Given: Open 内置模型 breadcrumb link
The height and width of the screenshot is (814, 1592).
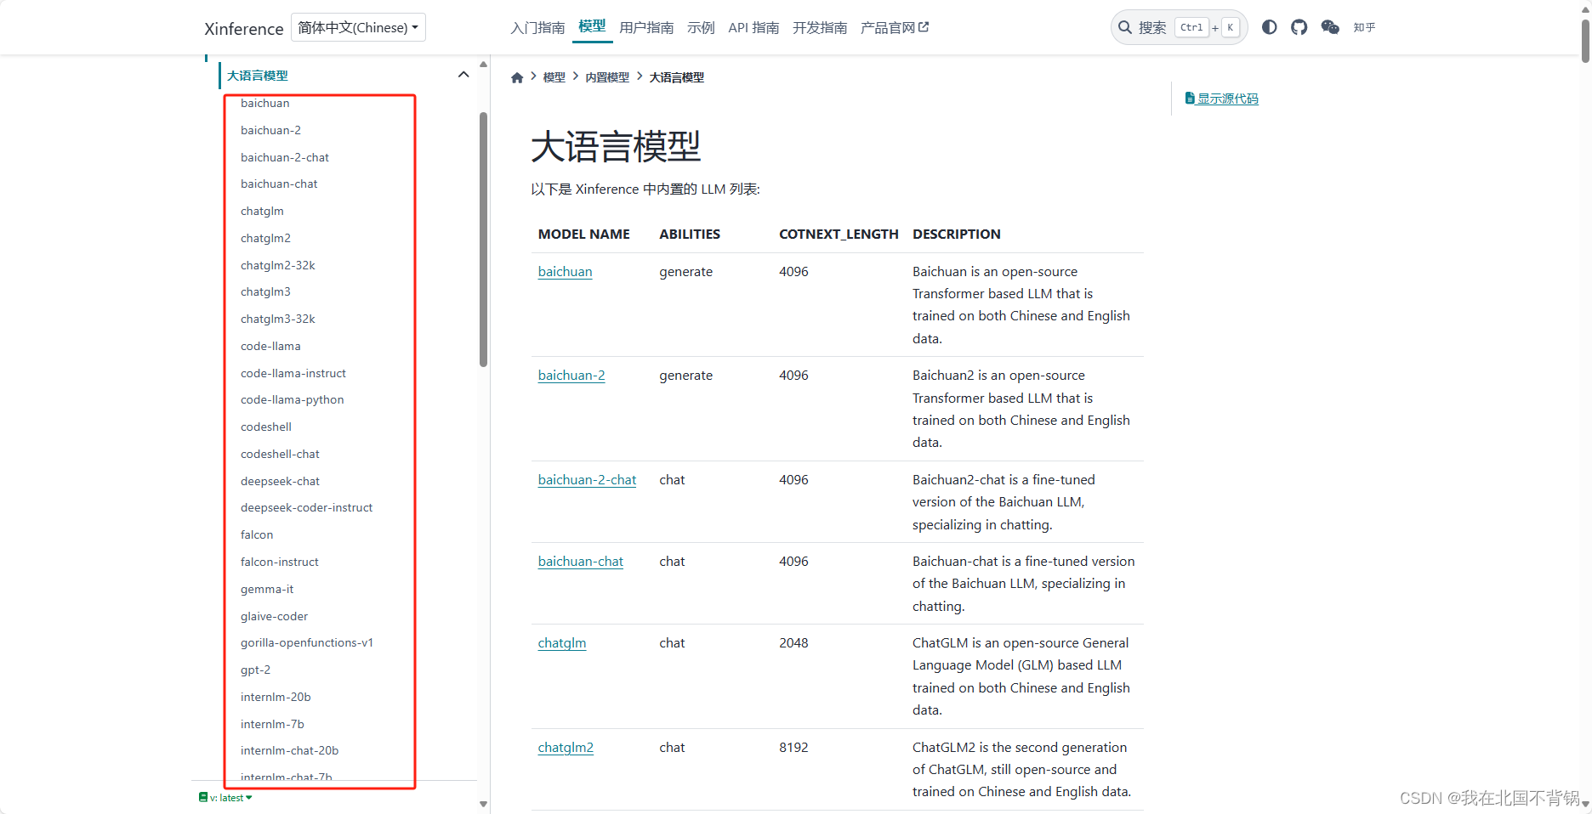Looking at the screenshot, I should coord(607,77).
